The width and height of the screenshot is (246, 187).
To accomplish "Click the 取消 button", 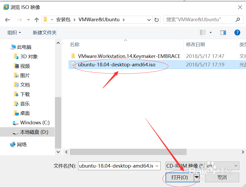I will [222, 178].
